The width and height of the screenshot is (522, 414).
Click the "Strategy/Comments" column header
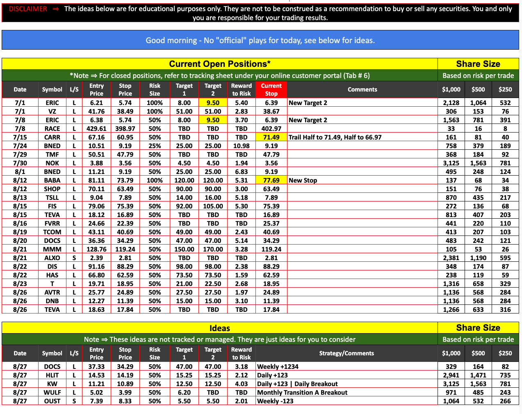click(346, 353)
